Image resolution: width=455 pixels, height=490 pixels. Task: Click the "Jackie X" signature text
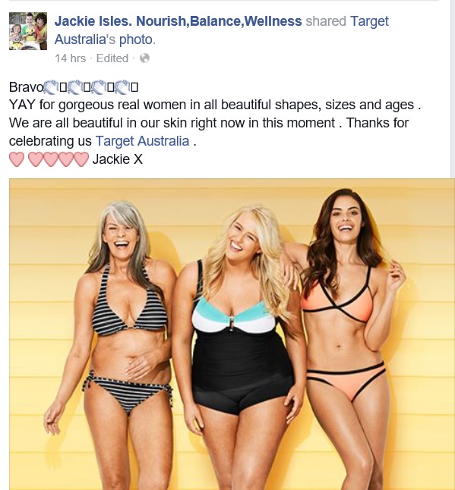pos(117,159)
